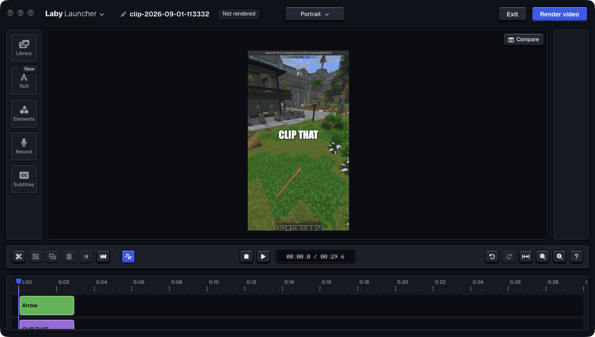Select the scissors split tool
The height and width of the screenshot is (337, 595).
tap(19, 256)
